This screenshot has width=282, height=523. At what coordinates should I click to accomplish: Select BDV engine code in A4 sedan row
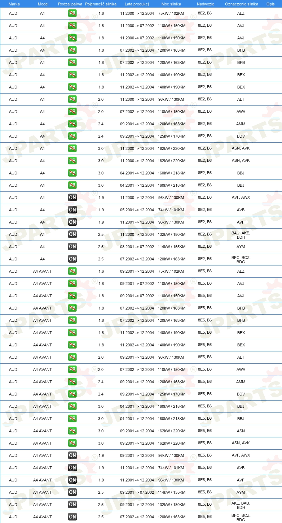click(x=241, y=136)
